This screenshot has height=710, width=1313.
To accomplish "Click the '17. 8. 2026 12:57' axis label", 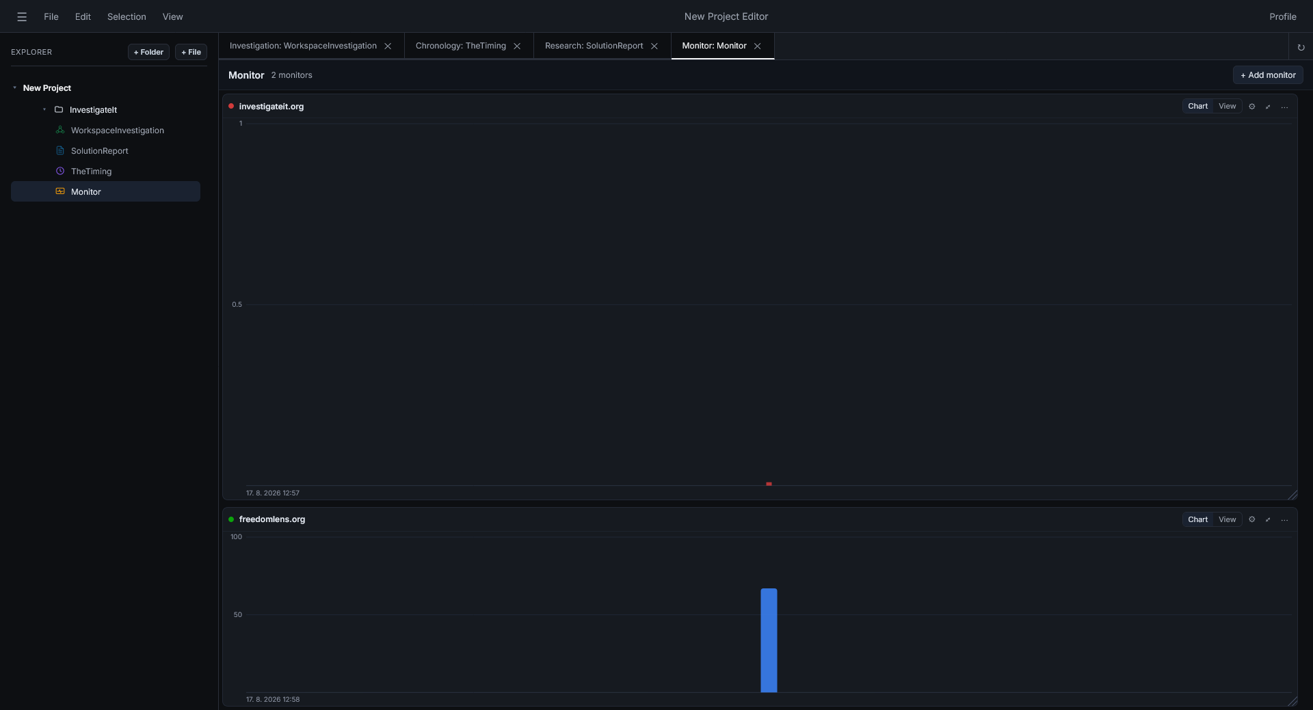I will 273,493.
